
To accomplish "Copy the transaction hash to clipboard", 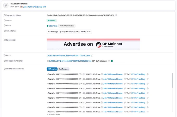I will [116, 15].
